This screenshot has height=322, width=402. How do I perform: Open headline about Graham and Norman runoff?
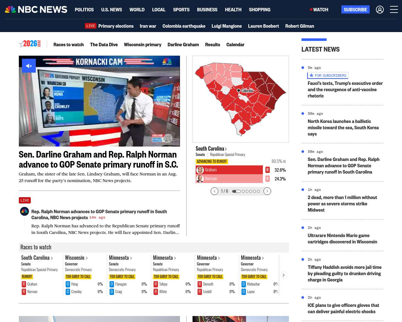point(98,159)
